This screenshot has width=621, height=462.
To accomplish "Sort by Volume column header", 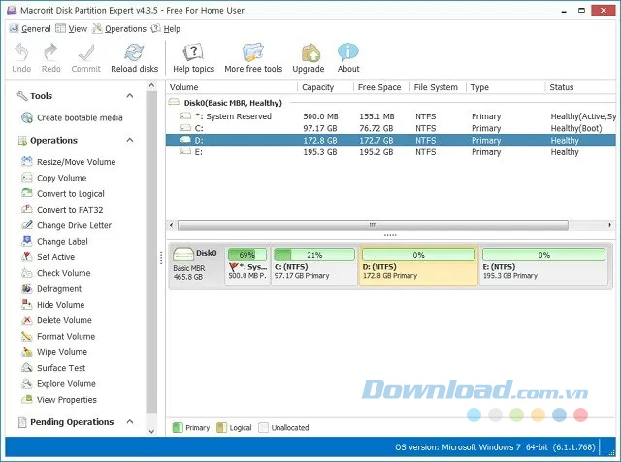I will (x=232, y=87).
